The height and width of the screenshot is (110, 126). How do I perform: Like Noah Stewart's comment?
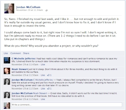[43, 75]
